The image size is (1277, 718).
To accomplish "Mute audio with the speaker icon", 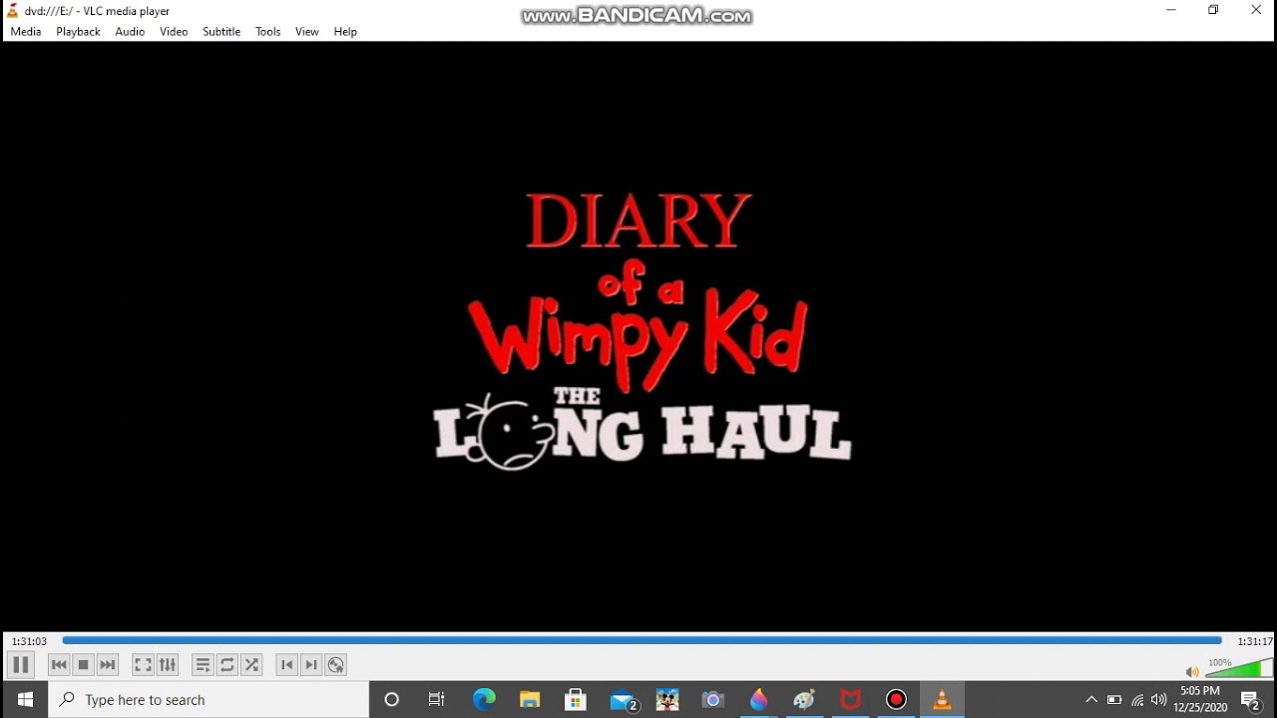I will point(1192,672).
